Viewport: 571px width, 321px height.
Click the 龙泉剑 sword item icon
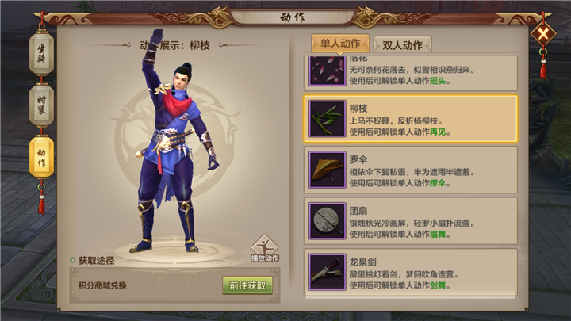(327, 272)
